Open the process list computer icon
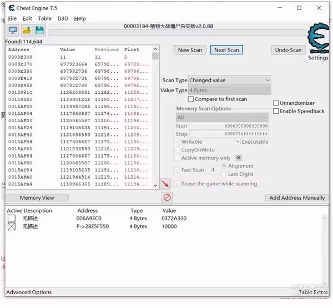The height and width of the screenshot is (308, 333). (x=13, y=31)
